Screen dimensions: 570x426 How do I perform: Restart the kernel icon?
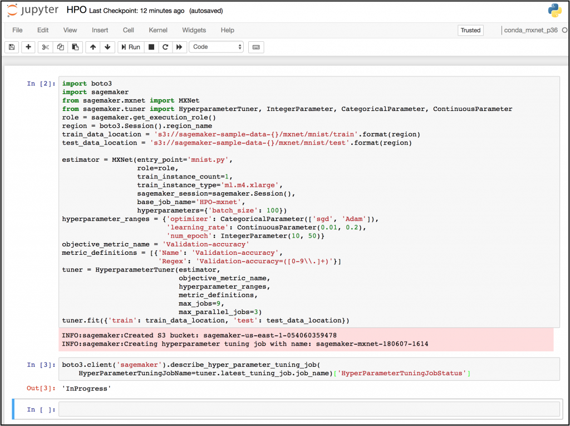[x=165, y=47]
